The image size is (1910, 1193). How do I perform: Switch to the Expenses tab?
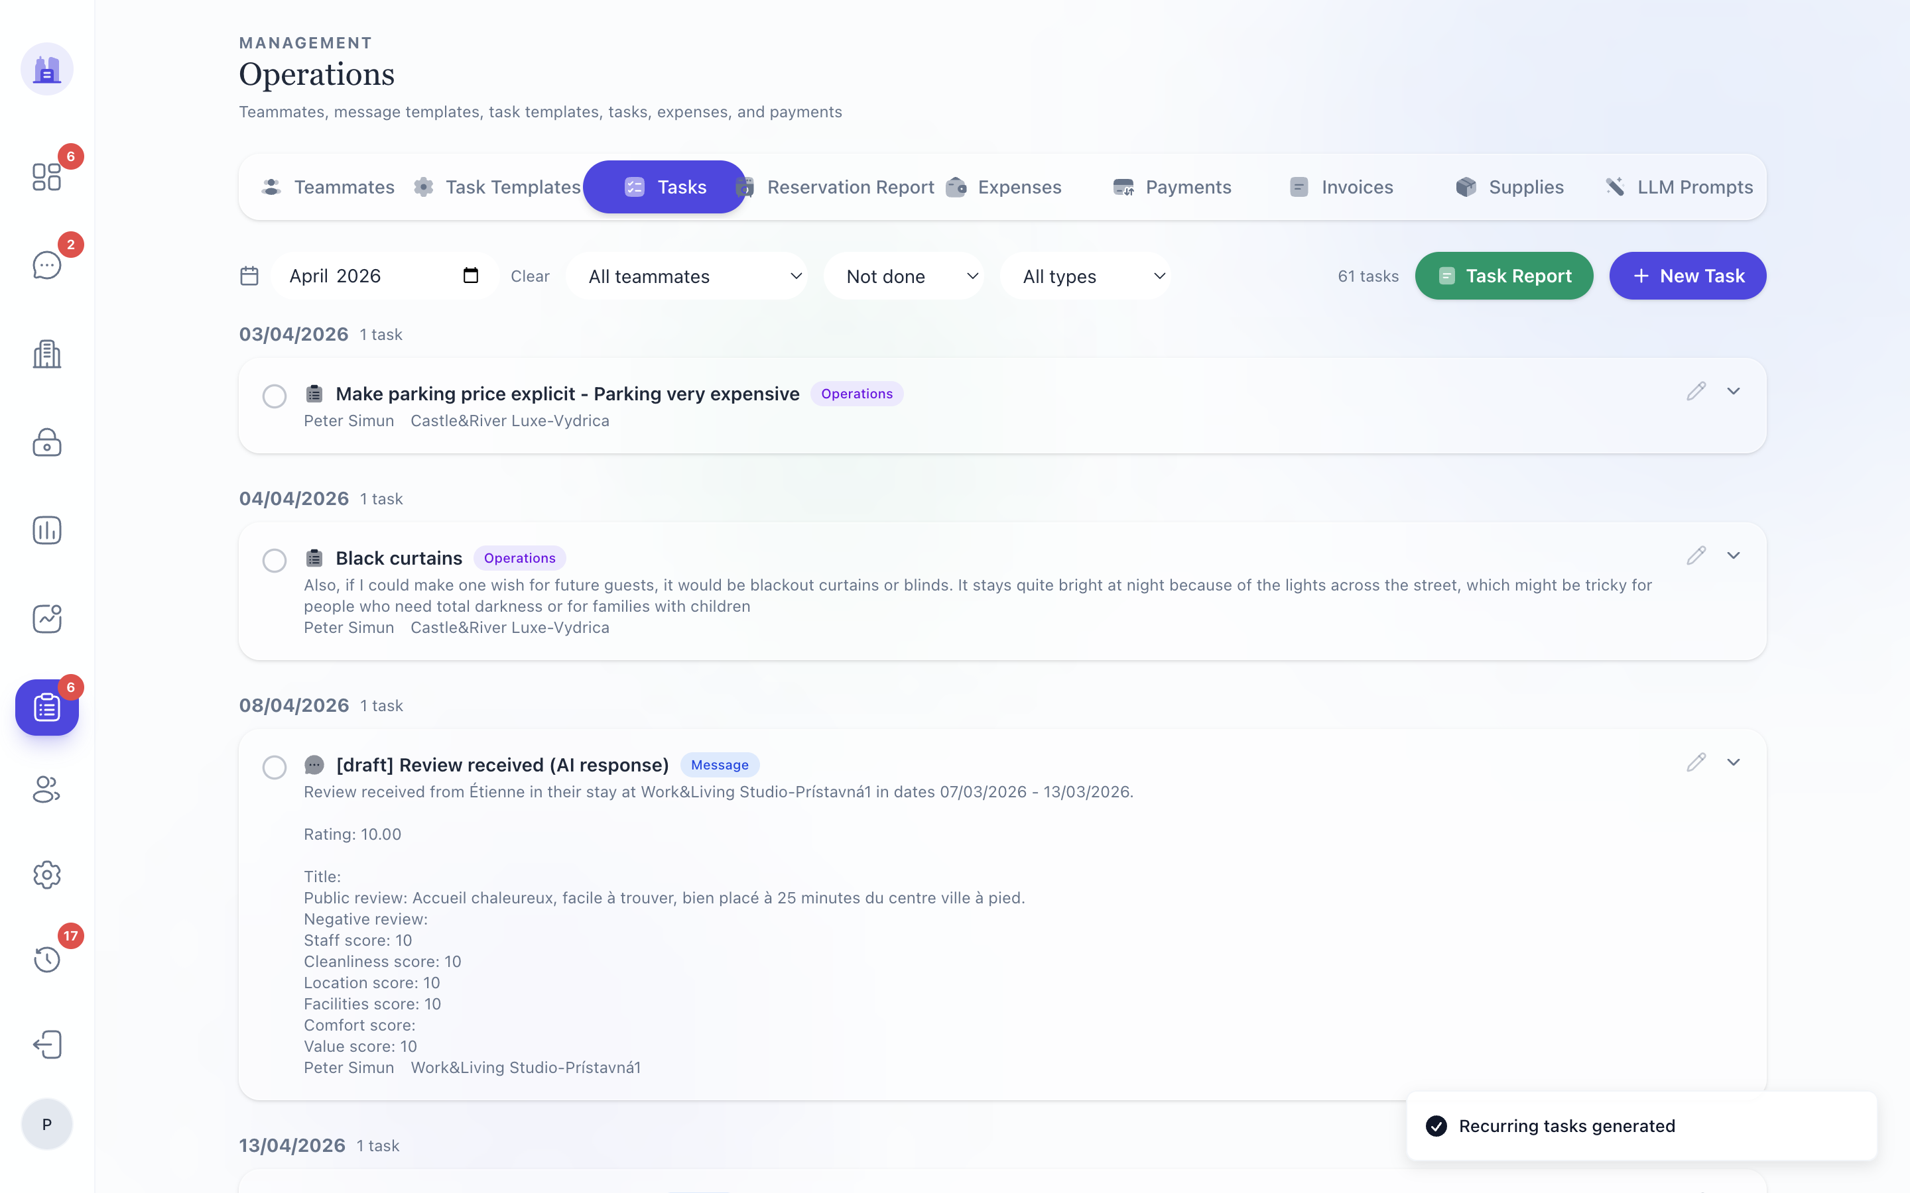[x=1004, y=187]
